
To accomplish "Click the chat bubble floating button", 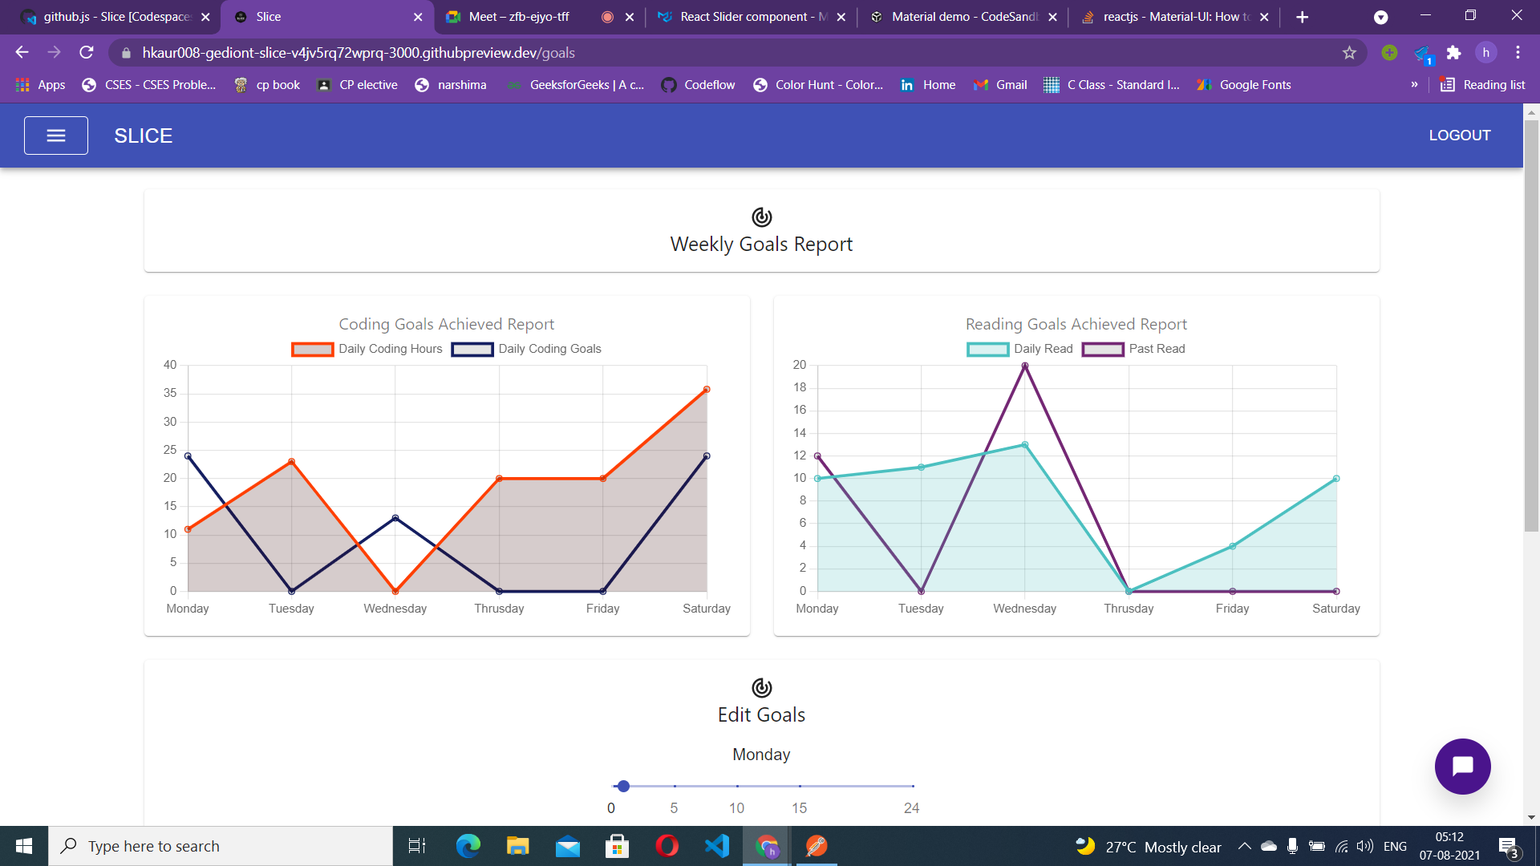I will click(1462, 767).
